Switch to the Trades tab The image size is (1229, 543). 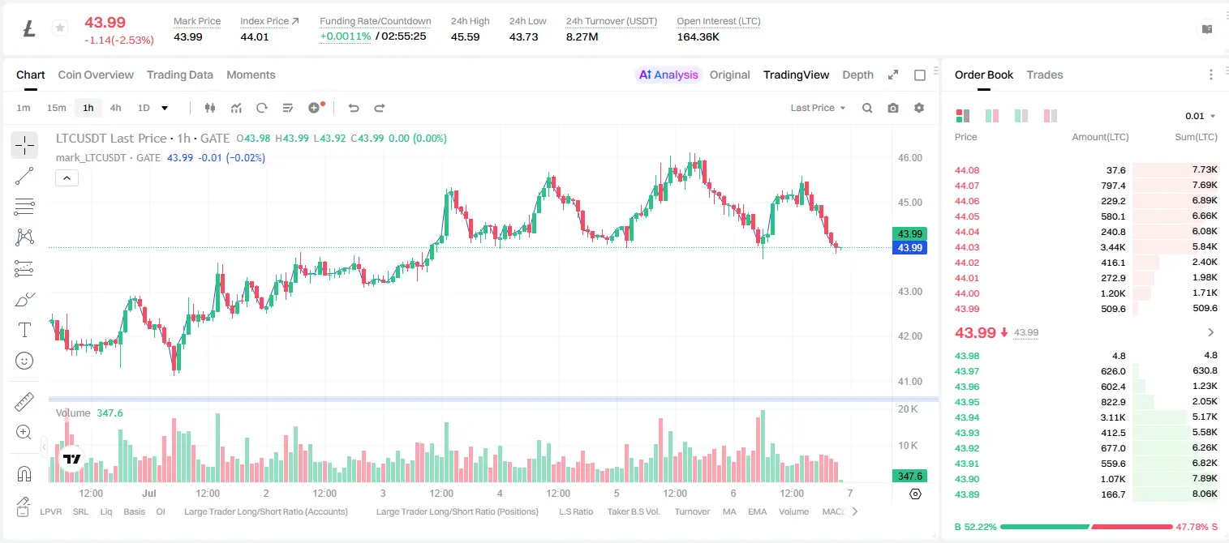[x=1044, y=75]
